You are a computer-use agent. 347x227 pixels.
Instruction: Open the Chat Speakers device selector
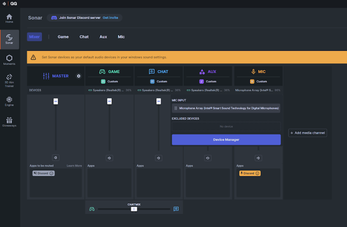tap(159, 90)
